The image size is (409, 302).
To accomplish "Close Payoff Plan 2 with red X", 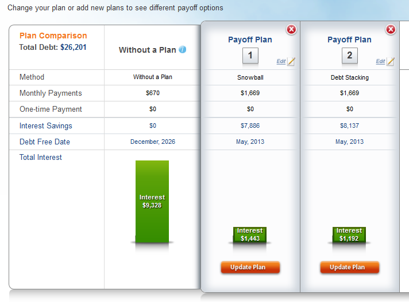I will [391, 29].
